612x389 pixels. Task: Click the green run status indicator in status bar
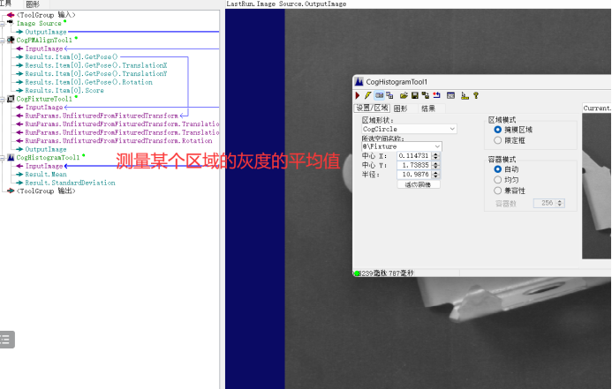[x=357, y=273]
